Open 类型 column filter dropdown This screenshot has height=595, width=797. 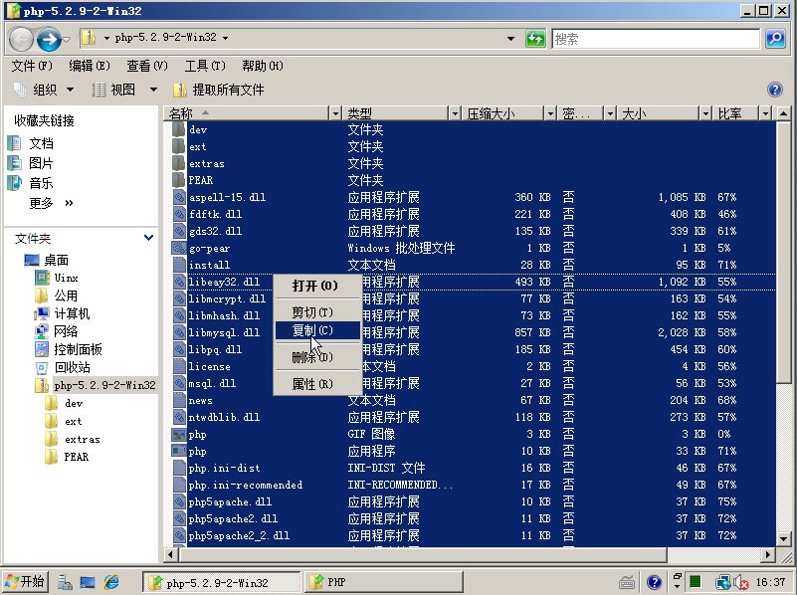click(455, 113)
